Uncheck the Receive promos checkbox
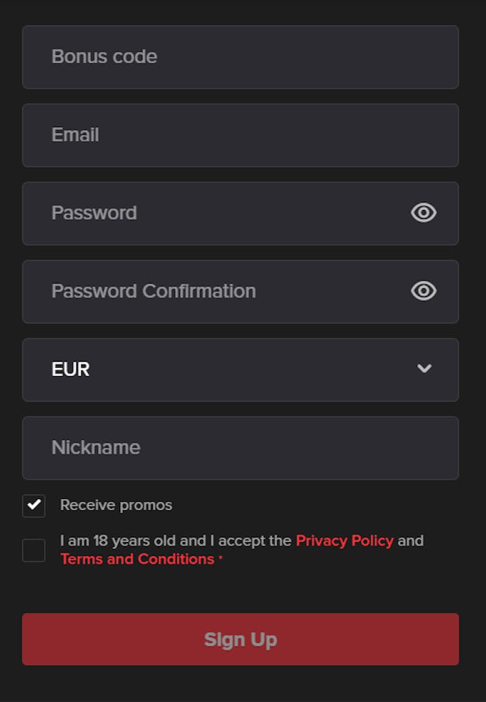 (x=34, y=506)
